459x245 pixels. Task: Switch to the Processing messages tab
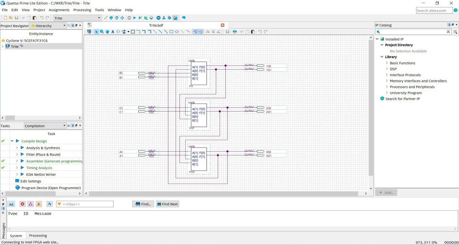[38, 235]
